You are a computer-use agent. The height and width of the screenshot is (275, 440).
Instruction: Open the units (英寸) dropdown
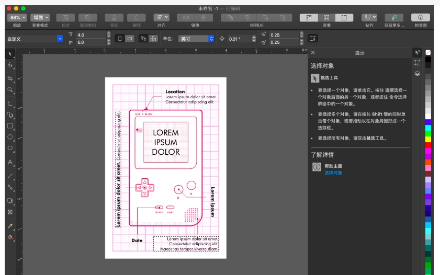click(196, 39)
